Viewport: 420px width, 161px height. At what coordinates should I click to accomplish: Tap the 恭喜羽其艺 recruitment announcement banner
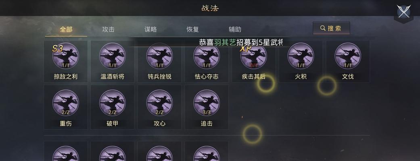point(241,42)
